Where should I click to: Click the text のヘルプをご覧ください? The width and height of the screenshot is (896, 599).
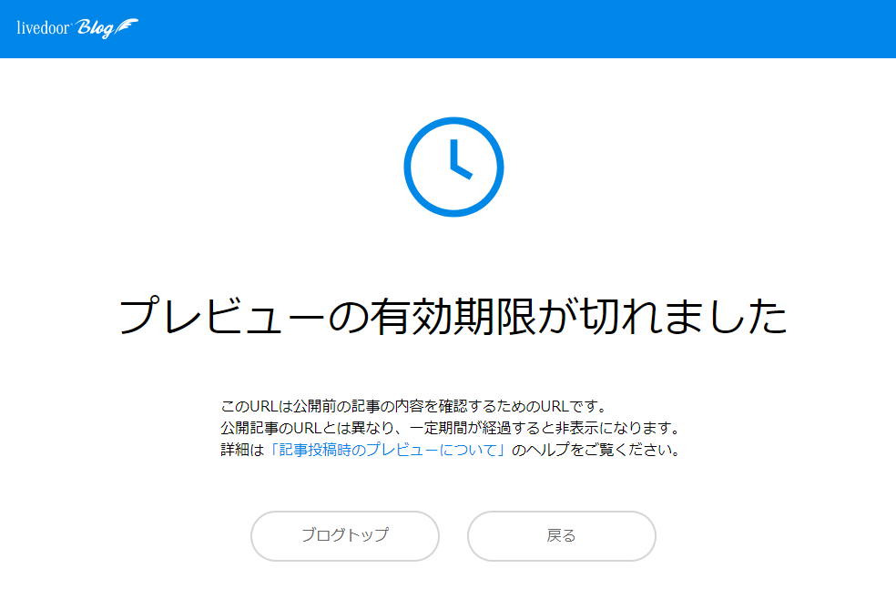(596, 450)
